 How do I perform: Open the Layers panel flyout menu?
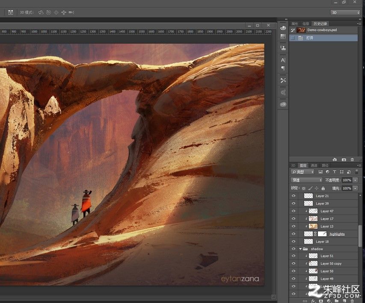tap(359, 165)
